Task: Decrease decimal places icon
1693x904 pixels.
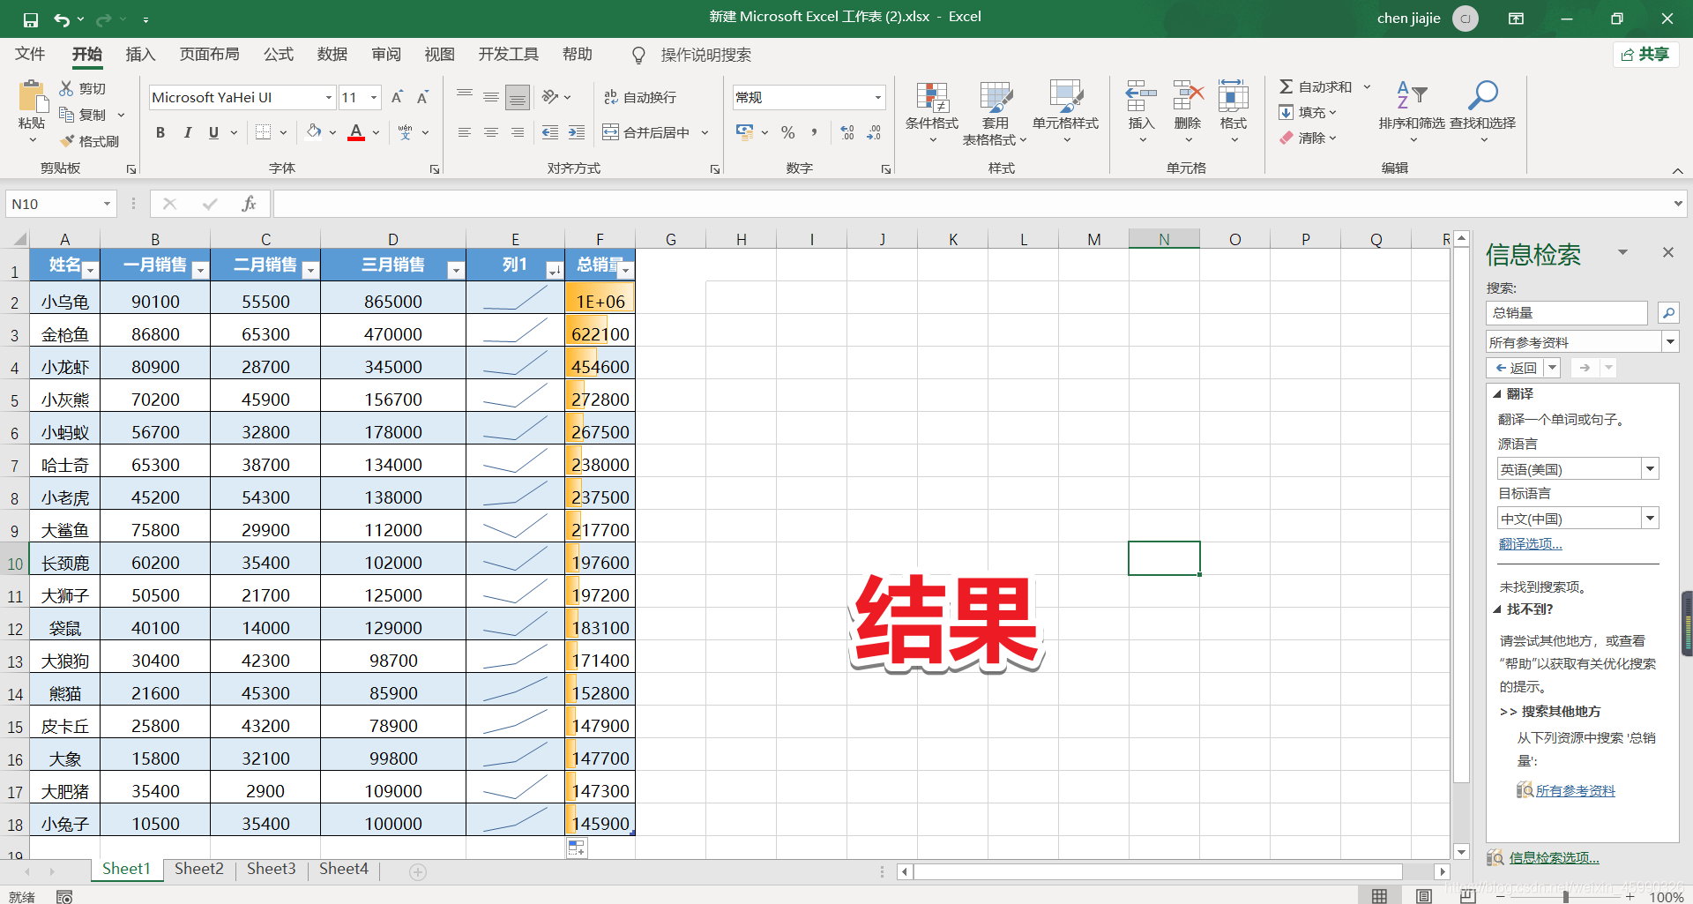Action: 874,132
